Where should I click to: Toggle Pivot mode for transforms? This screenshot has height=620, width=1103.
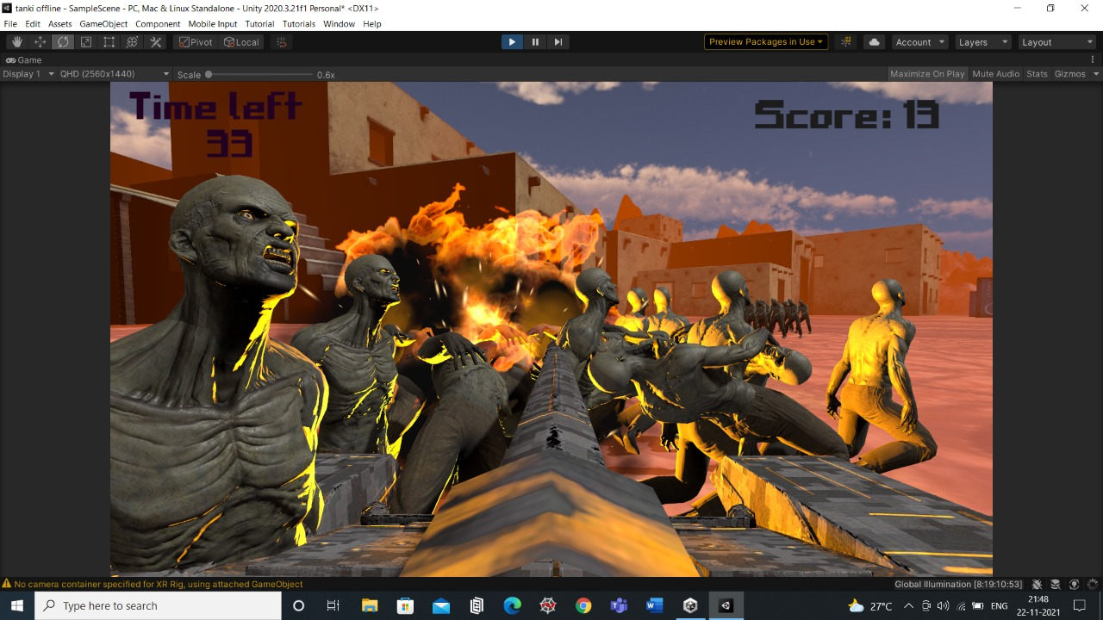pyautogui.click(x=195, y=41)
